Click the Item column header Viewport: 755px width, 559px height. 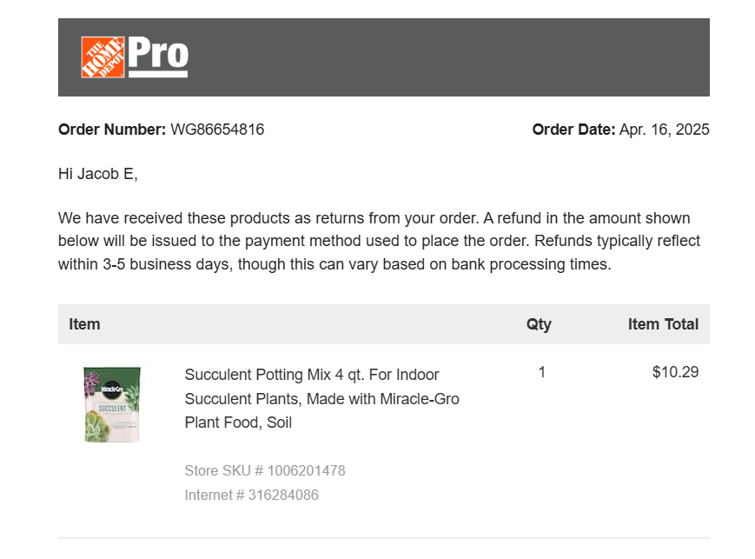pos(84,324)
